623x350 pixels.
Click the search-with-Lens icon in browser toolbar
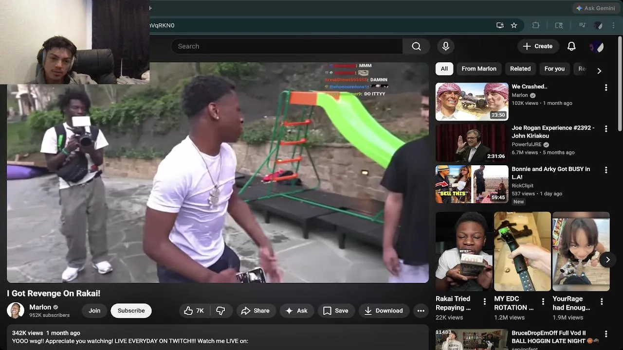pyautogui.click(x=559, y=25)
